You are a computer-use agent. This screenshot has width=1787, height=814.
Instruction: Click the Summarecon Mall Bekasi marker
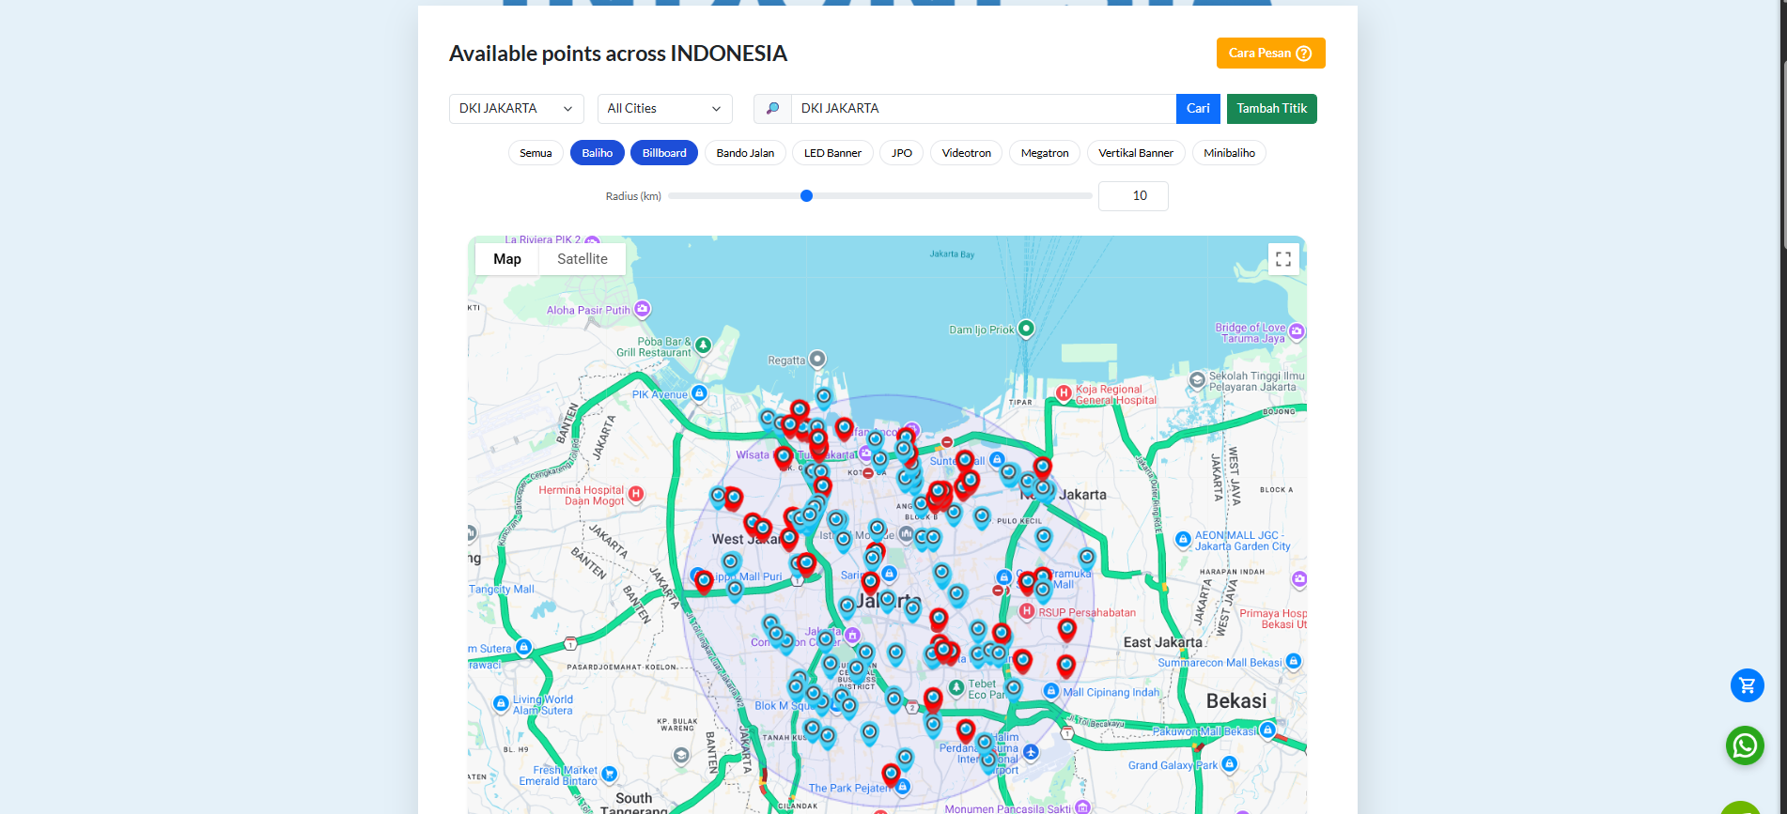[1294, 661]
